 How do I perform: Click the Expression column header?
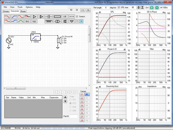coord(54,97)
